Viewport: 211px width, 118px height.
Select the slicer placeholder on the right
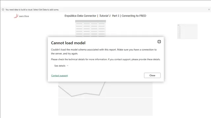click(187, 31)
